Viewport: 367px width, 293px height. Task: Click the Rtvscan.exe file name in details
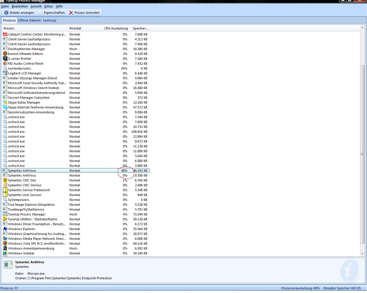click(36, 274)
